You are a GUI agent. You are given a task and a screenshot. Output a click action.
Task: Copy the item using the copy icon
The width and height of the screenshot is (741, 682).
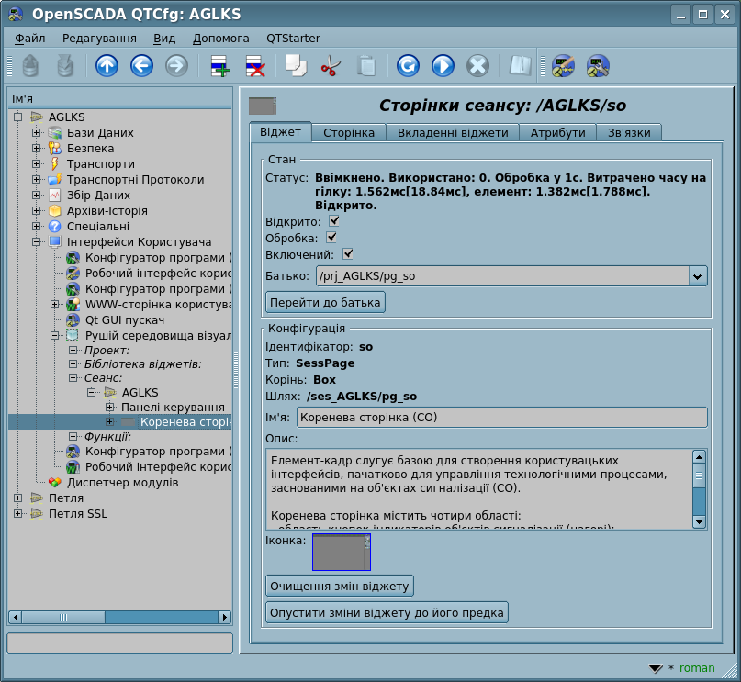(x=297, y=66)
